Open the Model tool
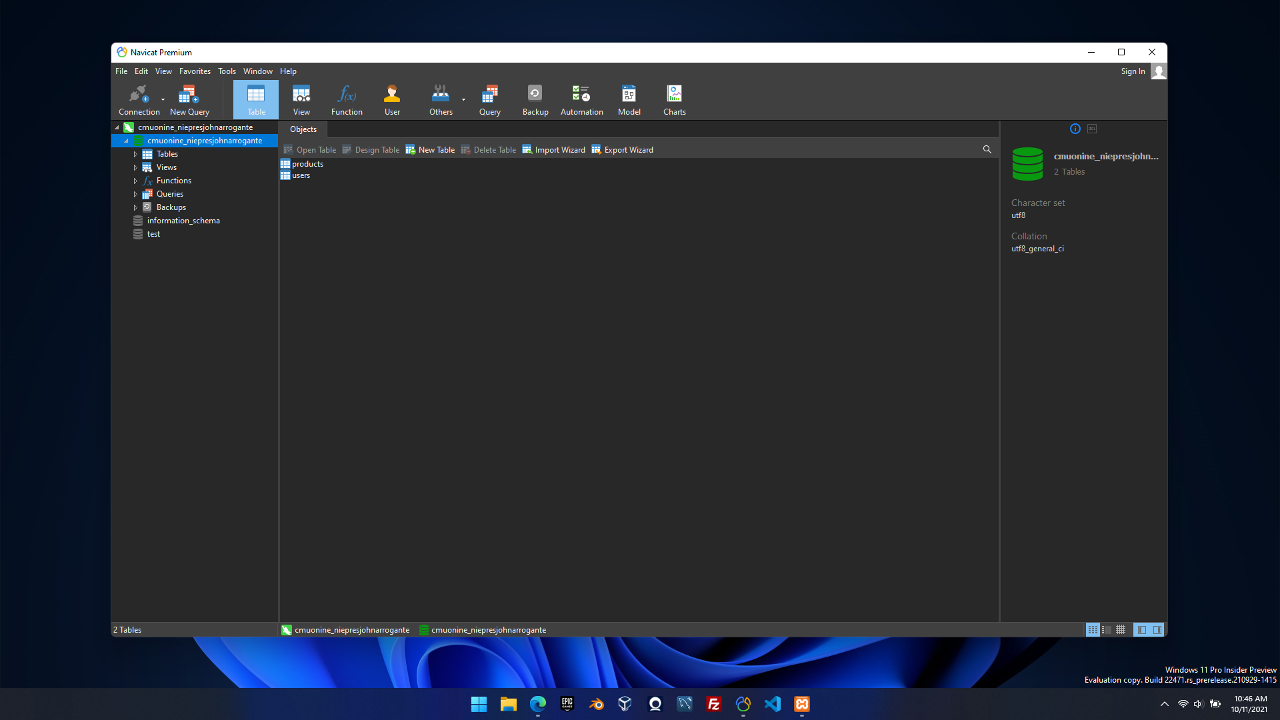The width and height of the screenshot is (1280, 720). coord(629,99)
